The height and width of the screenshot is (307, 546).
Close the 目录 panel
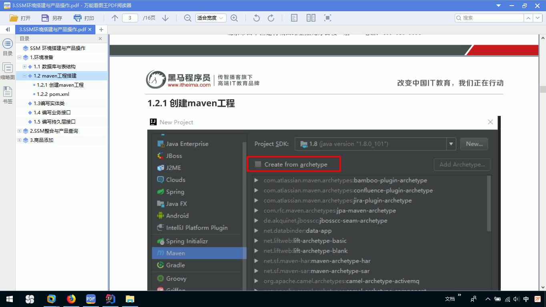[x=100, y=39]
